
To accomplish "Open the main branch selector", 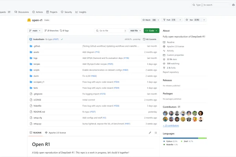I will [35, 31].
